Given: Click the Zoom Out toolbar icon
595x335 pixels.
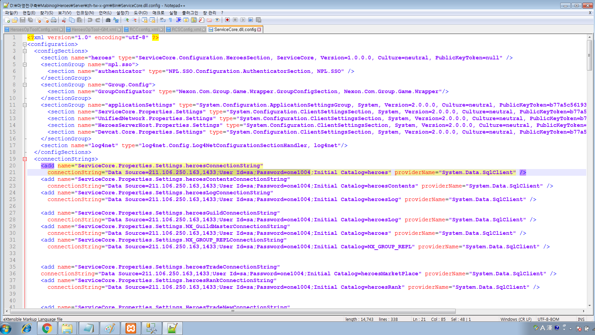Looking at the screenshot, I should [x=134, y=20].
